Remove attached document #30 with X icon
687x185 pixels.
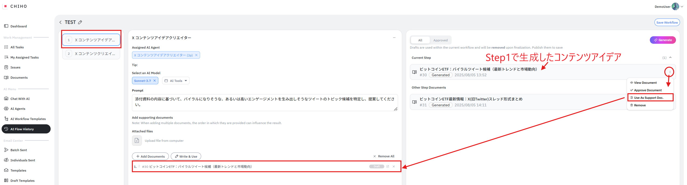point(394,166)
